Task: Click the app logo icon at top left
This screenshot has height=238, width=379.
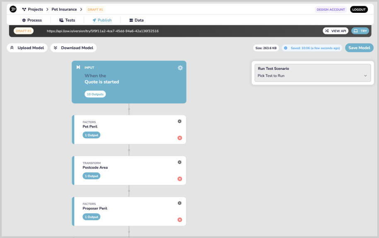Action: click(13, 9)
